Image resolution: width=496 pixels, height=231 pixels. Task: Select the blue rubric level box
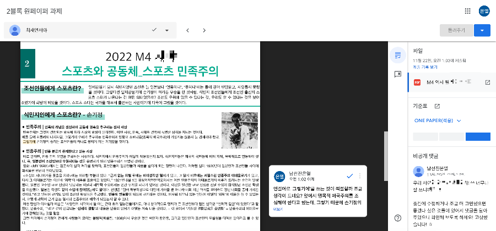[478, 136]
